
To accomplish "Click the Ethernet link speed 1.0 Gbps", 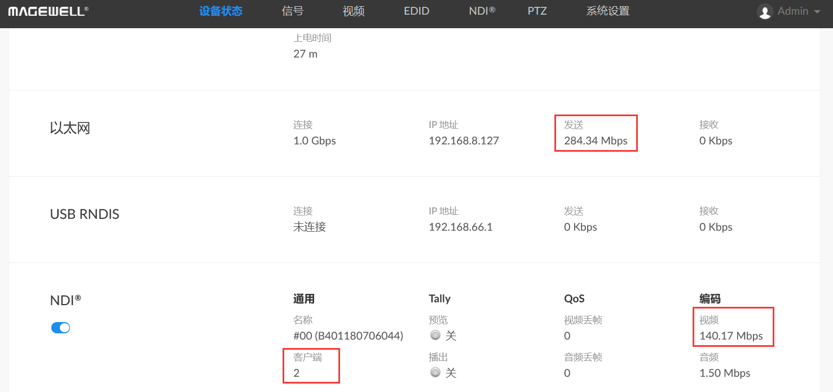I will tap(314, 140).
